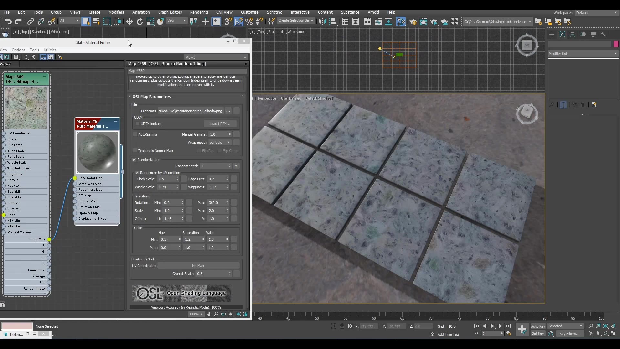
Task: Click the Load UDIM button
Action: coord(221,124)
